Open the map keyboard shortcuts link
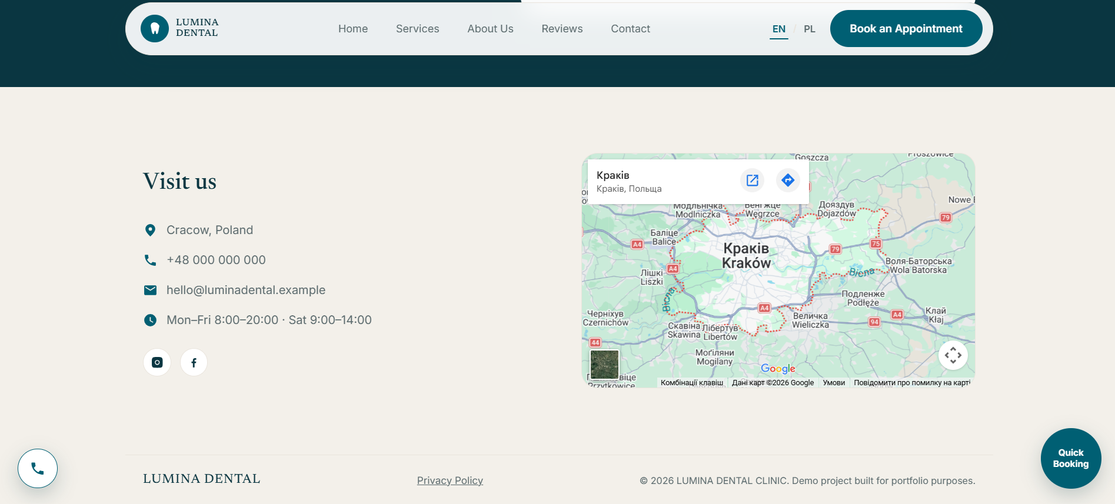Screen dimensions: 1115x504 692,383
